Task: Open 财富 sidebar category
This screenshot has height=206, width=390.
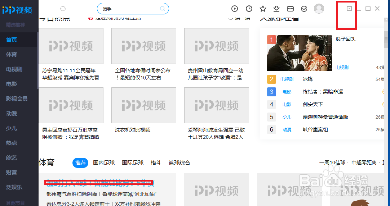Action: point(12,173)
